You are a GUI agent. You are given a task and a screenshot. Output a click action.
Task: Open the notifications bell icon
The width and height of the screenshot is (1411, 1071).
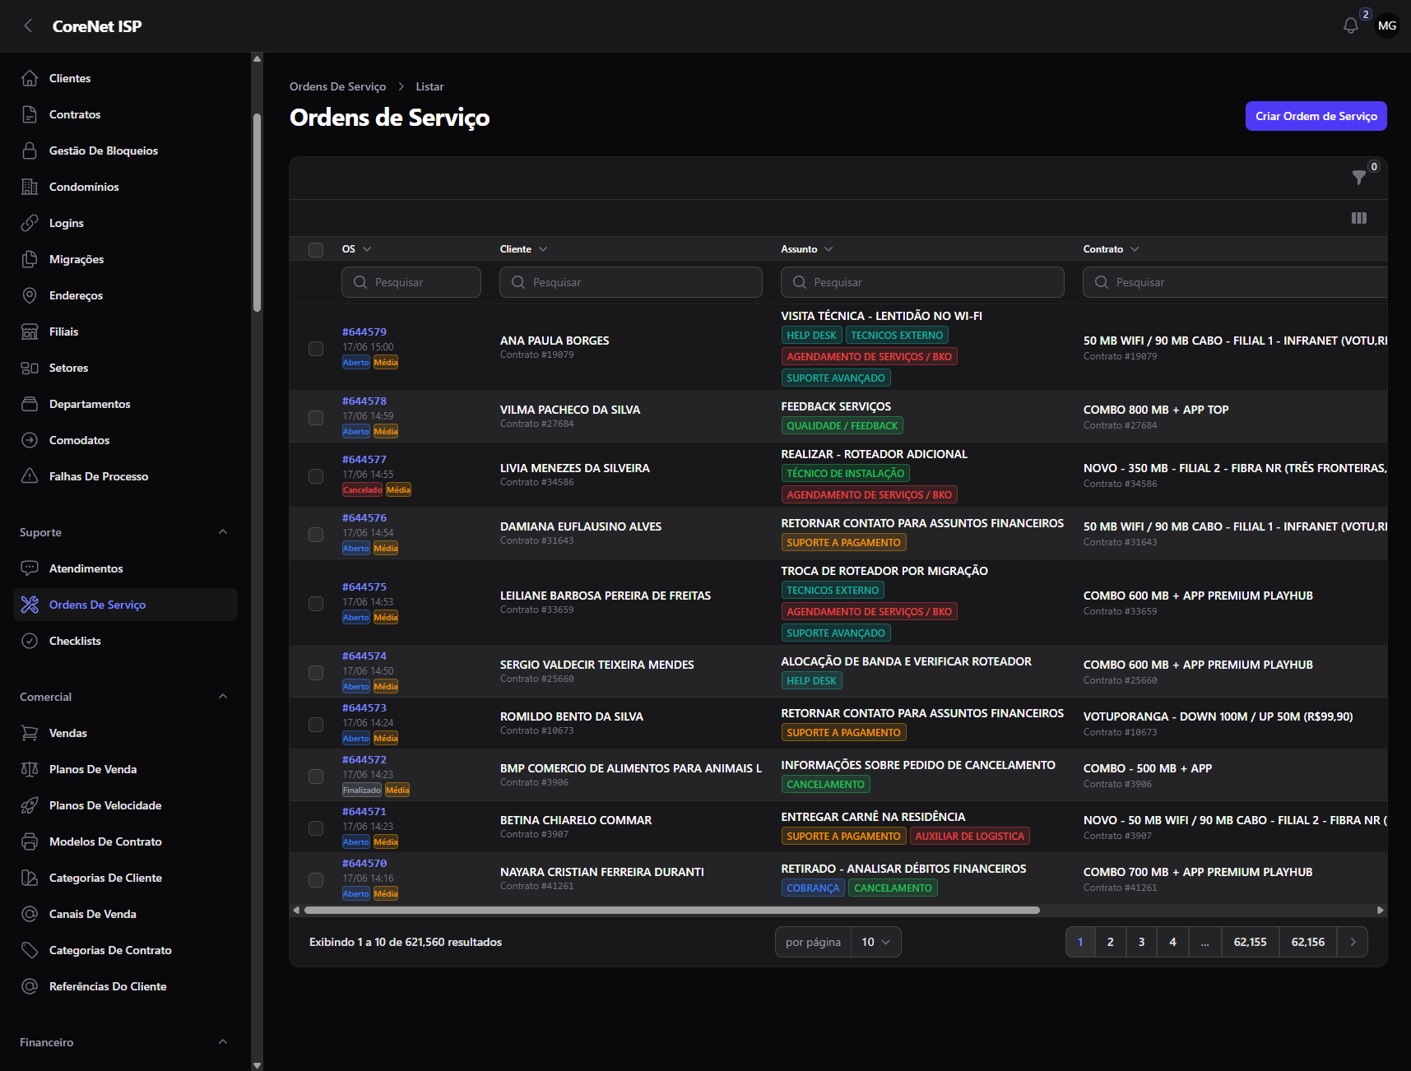[x=1350, y=26]
